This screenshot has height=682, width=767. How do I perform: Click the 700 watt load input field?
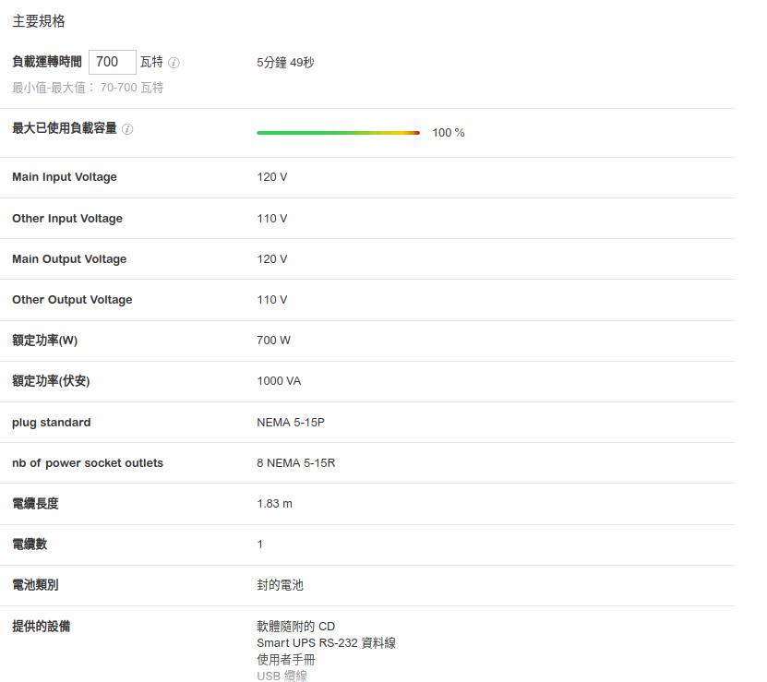coord(112,62)
